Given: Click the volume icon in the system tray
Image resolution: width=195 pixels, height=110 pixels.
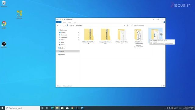Looking at the screenshot, I should [177, 108].
